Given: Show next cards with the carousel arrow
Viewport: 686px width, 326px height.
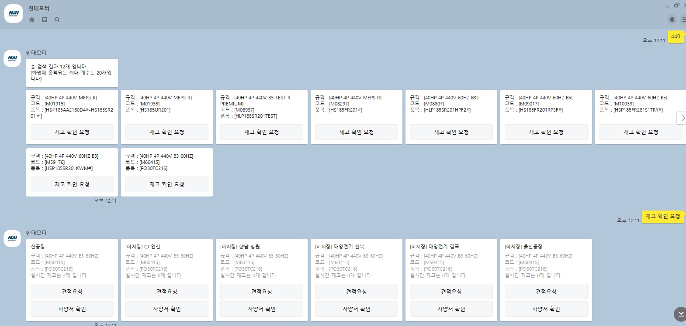Looking at the screenshot, I should pos(682,118).
